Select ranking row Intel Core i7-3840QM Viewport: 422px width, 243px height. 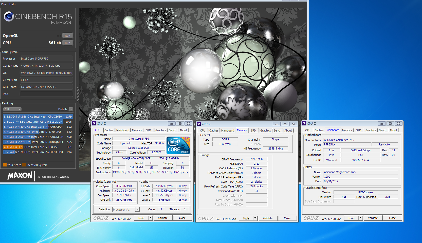(x=38, y=142)
